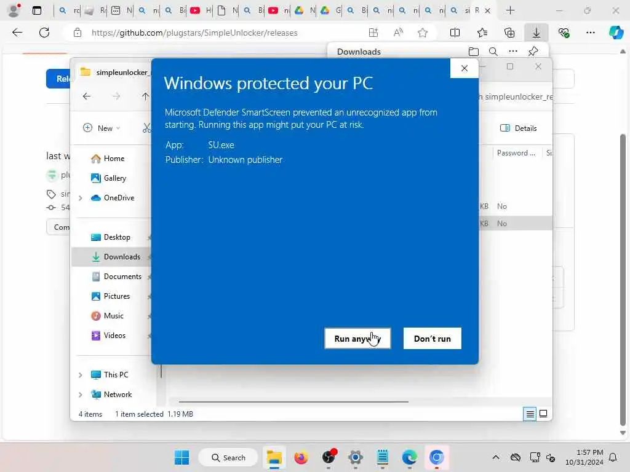This screenshot has height=472, width=630.
Task: Open Edge profile avatar icon
Action: (x=14, y=10)
